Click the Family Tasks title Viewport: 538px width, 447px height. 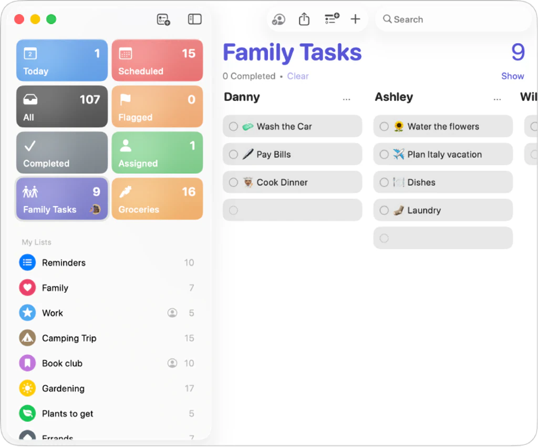292,53
